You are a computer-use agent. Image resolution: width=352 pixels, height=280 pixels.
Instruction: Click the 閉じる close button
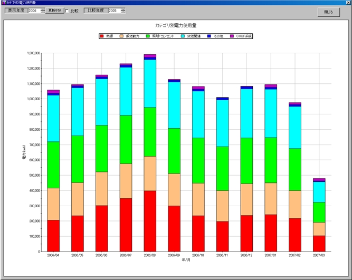(329, 12)
